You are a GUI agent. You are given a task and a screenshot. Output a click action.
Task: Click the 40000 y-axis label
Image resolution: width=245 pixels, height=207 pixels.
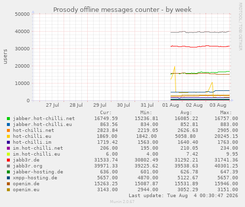point(22,32)
